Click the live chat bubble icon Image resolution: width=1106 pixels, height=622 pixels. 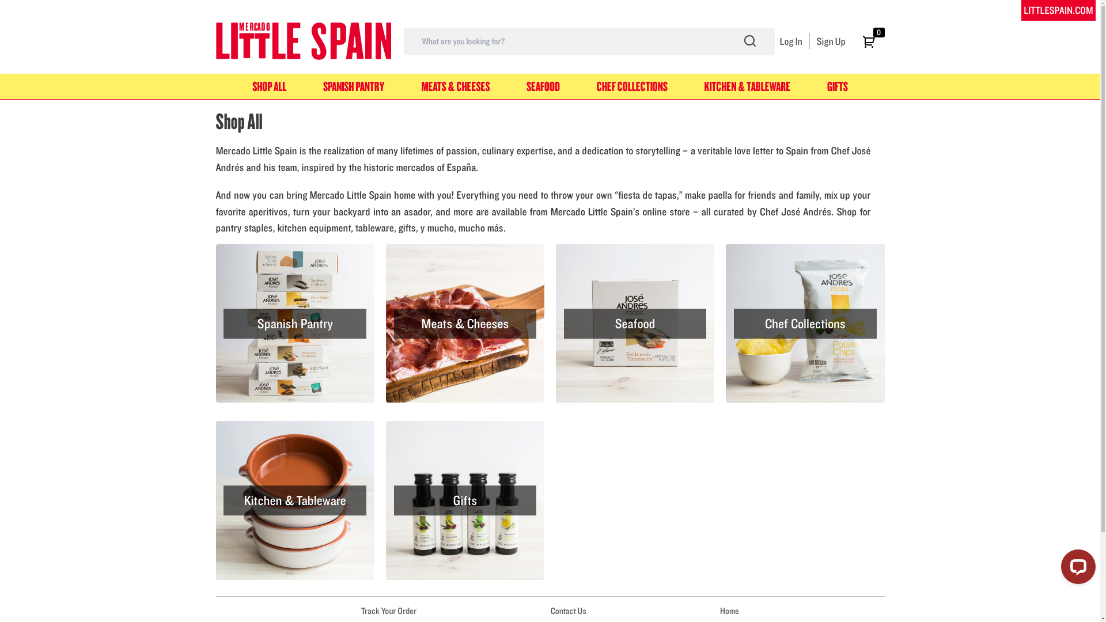tap(1077, 566)
